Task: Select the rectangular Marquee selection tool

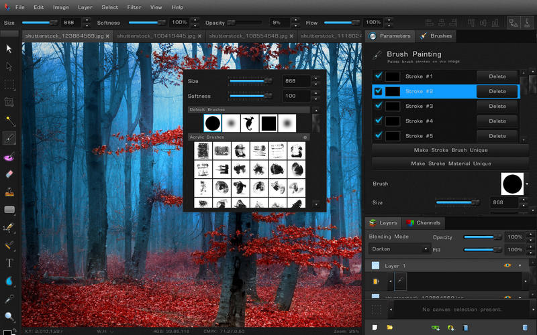Action: [x=9, y=84]
